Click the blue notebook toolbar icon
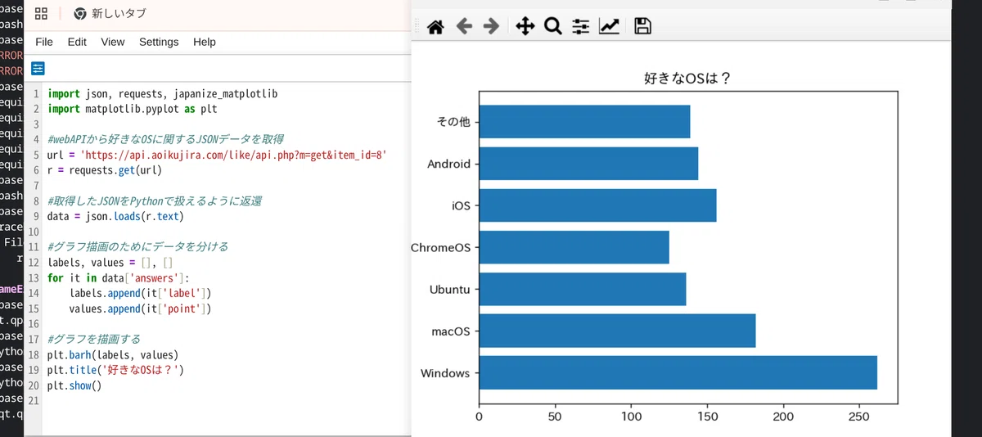 point(38,68)
